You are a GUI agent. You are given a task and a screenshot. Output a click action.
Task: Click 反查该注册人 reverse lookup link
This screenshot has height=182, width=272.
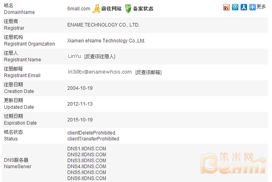[100, 57]
